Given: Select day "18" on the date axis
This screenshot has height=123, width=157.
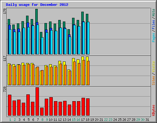Looking at the screenshot, I should coord(87,120).
